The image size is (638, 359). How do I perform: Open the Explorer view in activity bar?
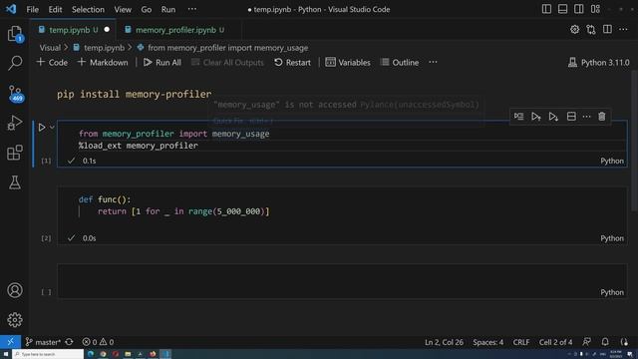15,34
